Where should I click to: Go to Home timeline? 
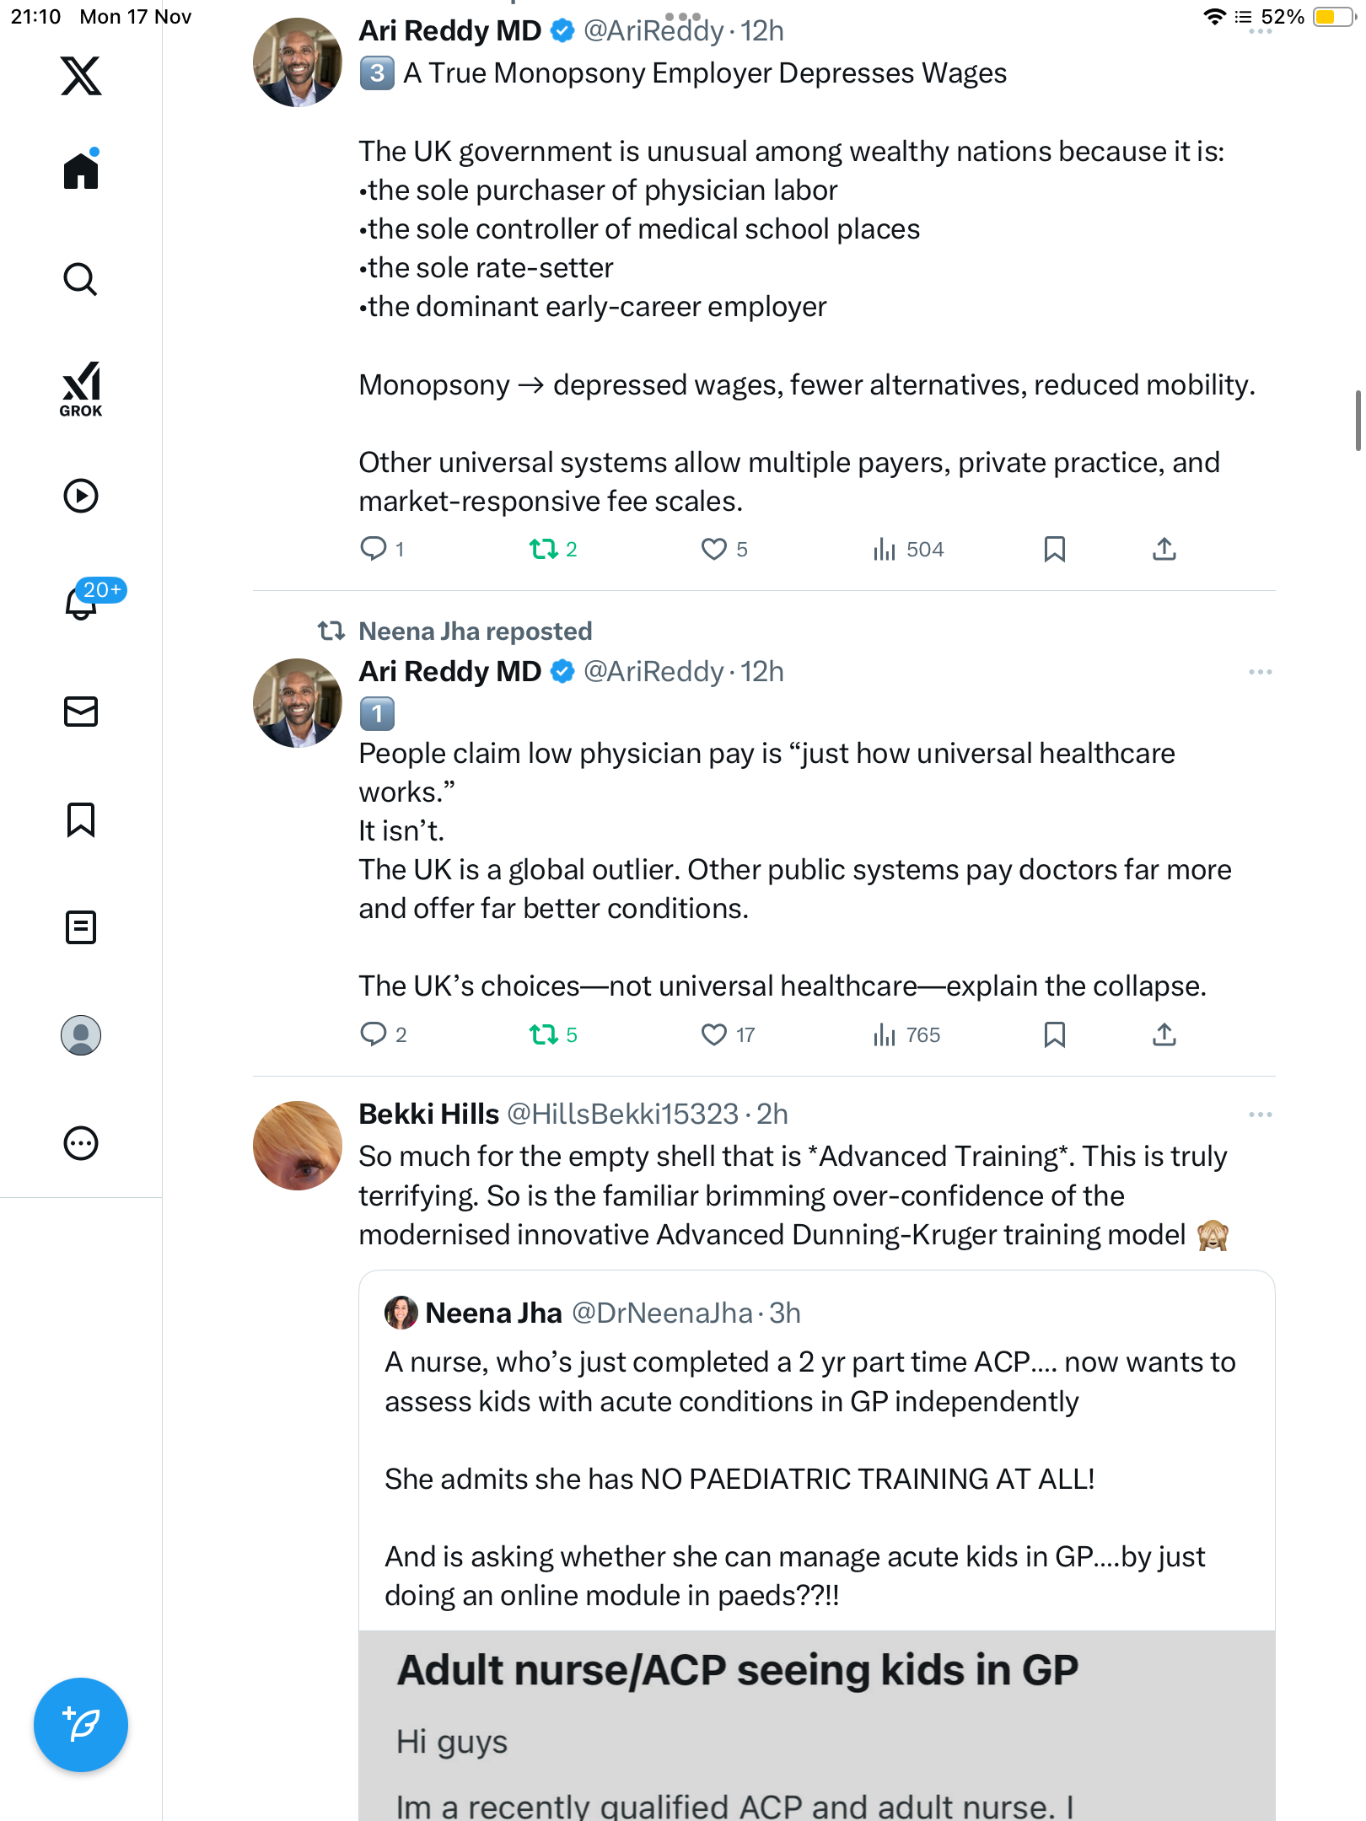pyautogui.click(x=81, y=171)
